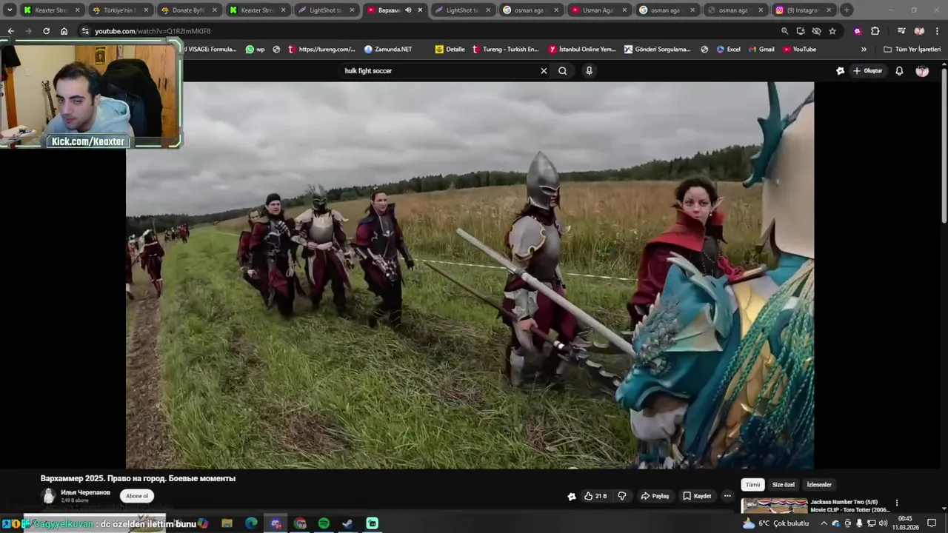
Task: Go to the browser home page icon
Action: (x=64, y=31)
